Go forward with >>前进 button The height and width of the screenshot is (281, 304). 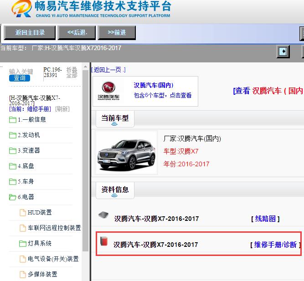(117, 32)
